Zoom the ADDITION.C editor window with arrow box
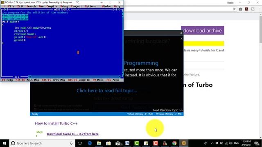Screen dimensions: 262x147 118,9
